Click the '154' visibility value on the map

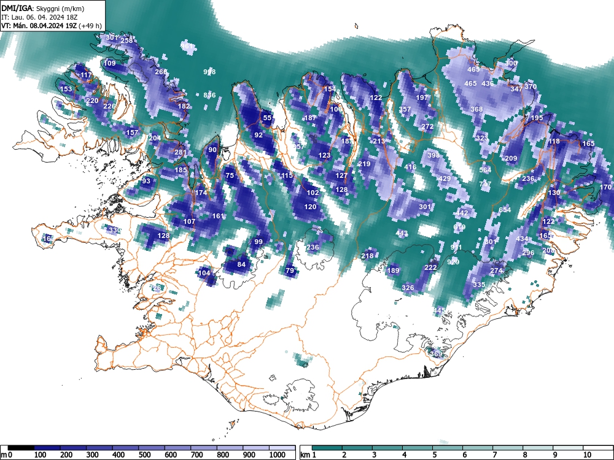pos(330,89)
